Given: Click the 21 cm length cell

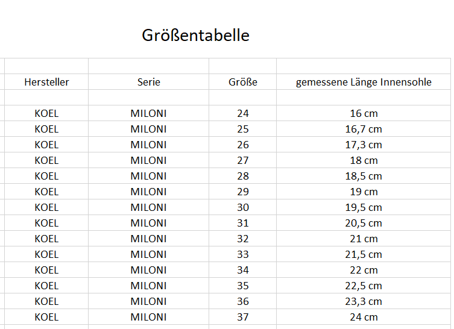Looking at the screenshot, I should pos(364,239).
